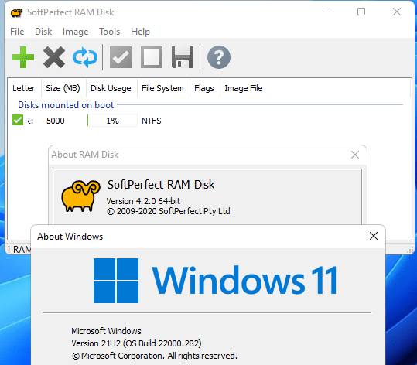Click the grey checkmark toolbar icon
The height and width of the screenshot is (365, 417).
tap(121, 57)
